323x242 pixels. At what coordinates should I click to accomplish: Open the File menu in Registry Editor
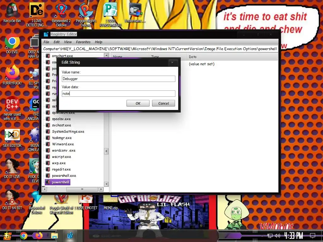(46, 42)
